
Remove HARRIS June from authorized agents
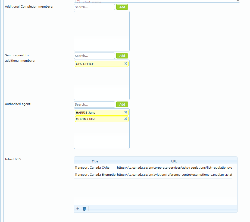pyautogui.click(x=126, y=112)
